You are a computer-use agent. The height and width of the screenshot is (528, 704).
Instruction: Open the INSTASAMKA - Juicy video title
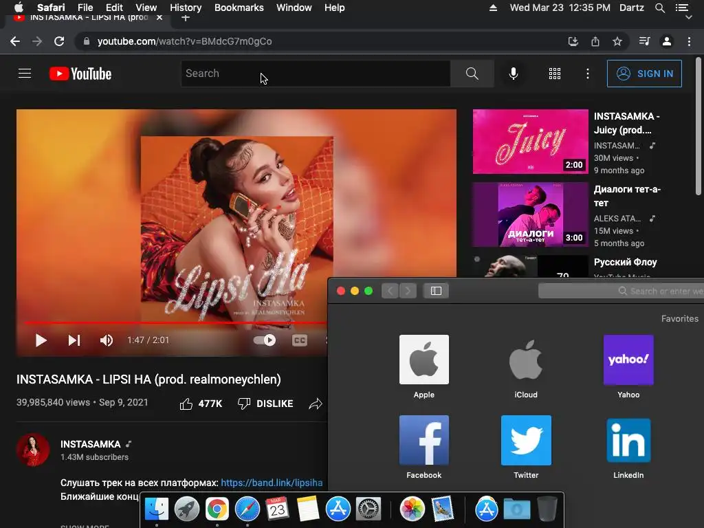click(627, 123)
